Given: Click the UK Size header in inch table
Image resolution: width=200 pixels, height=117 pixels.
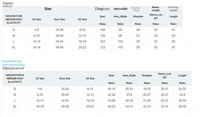Looking at the screenshot, I should pyautogui.click(x=90, y=79).
